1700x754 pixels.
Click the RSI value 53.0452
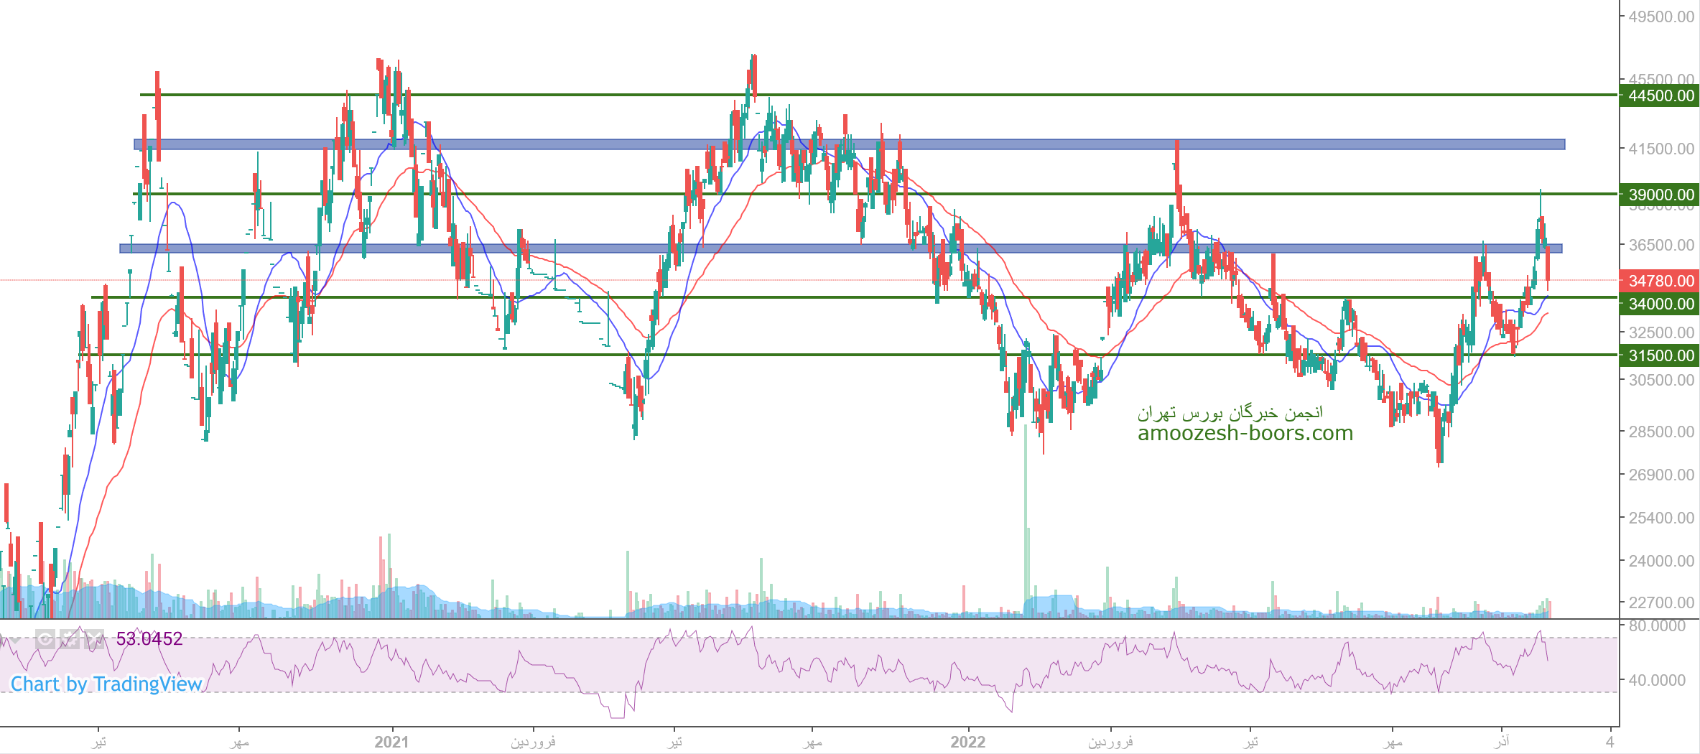coord(149,638)
